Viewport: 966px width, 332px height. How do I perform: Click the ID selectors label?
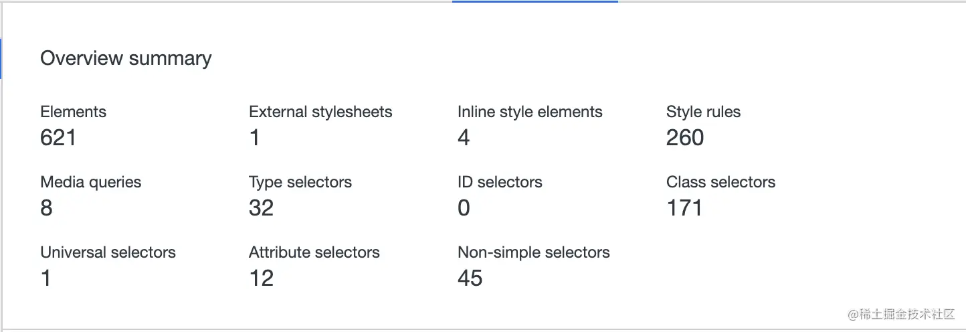pyautogui.click(x=500, y=182)
